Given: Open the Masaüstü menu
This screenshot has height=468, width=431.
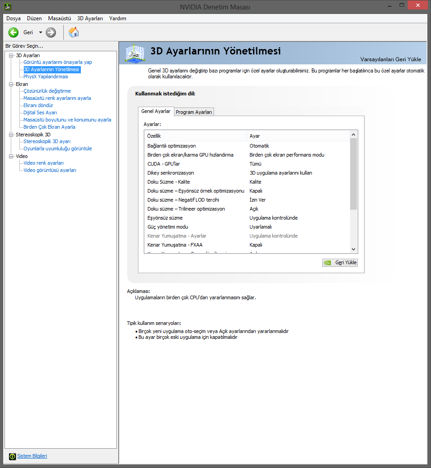Looking at the screenshot, I should (59, 18).
